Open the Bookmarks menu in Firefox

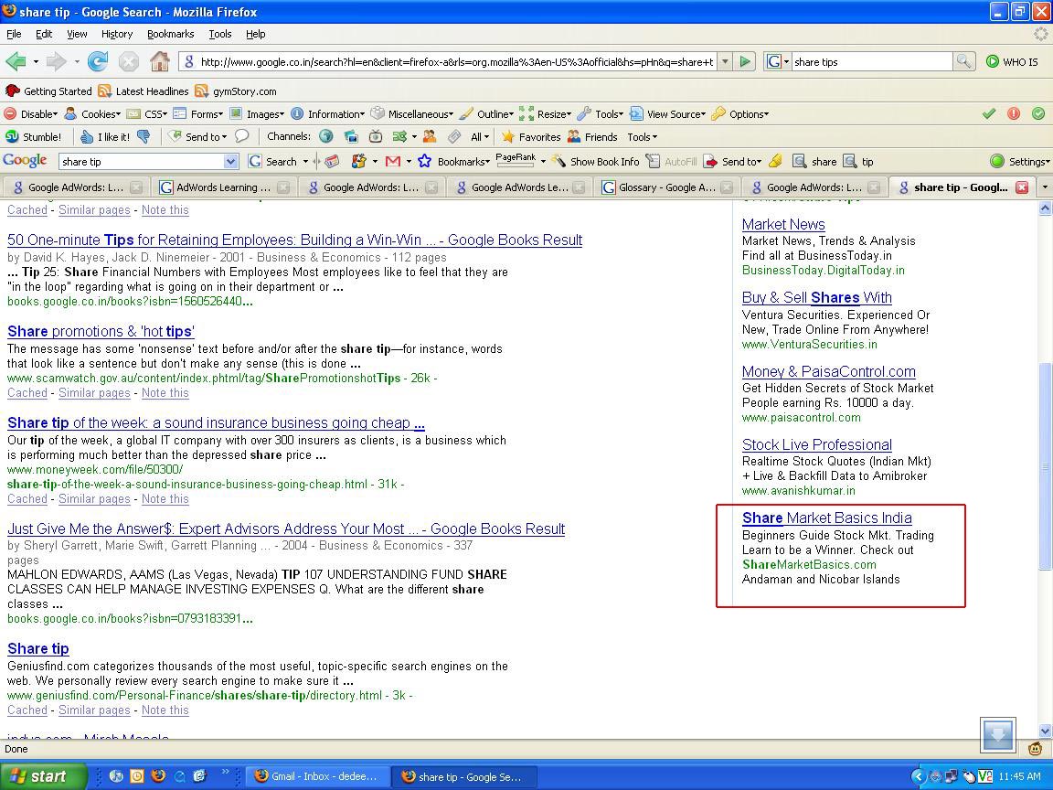pyautogui.click(x=170, y=34)
